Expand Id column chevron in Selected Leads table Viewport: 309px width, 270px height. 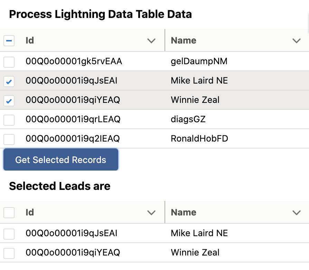[151, 212]
